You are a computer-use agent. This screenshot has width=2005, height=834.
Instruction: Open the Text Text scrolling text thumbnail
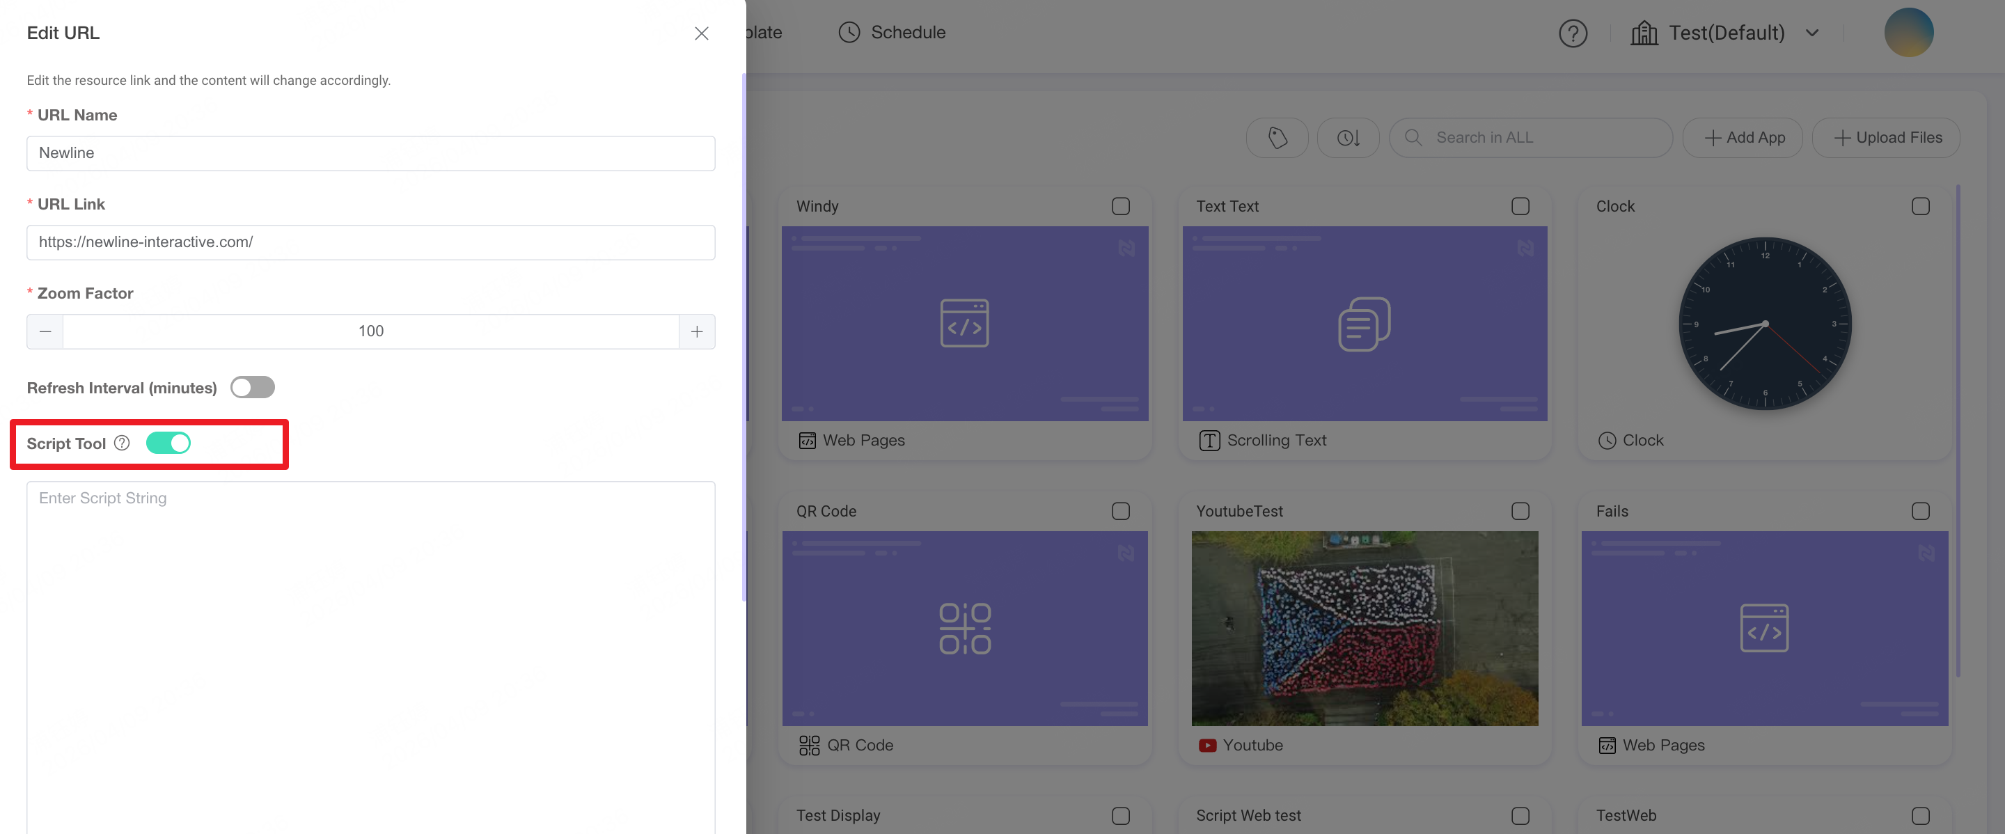1365,324
